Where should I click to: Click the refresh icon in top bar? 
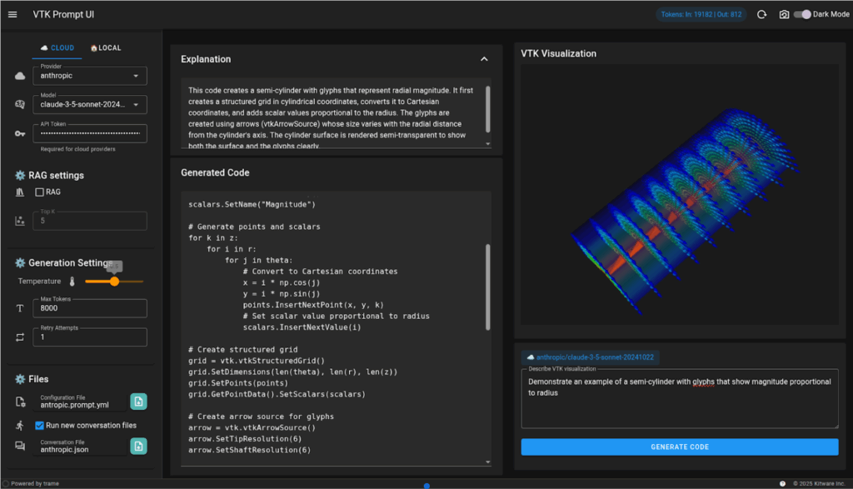pyautogui.click(x=761, y=14)
